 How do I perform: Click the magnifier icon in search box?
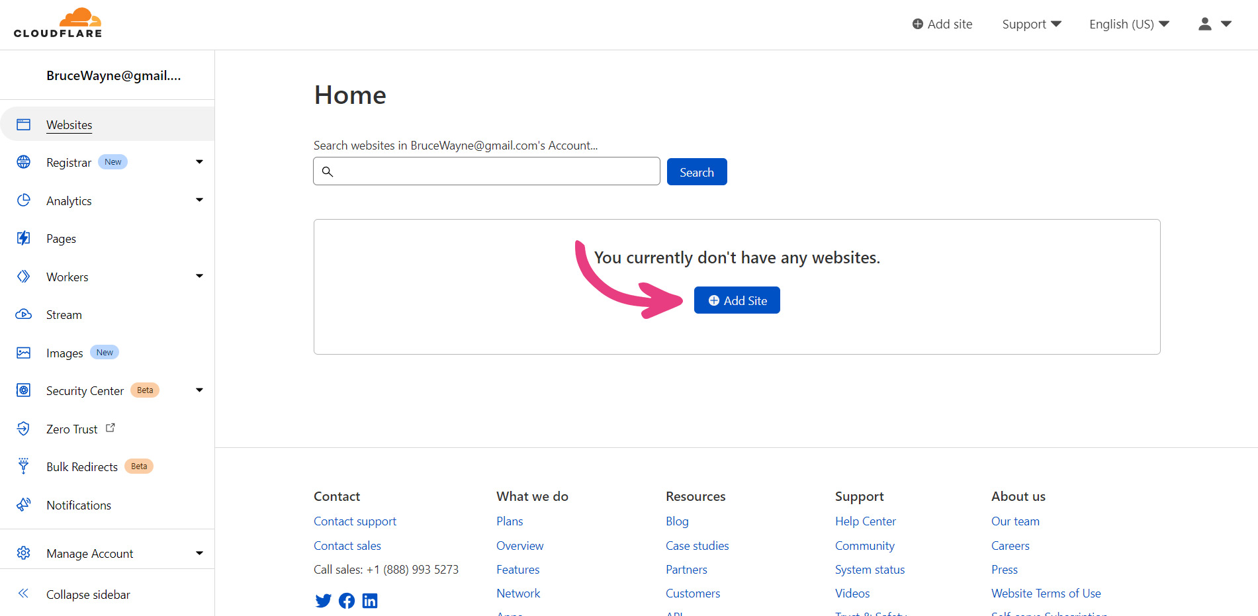click(x=328, y=172)
